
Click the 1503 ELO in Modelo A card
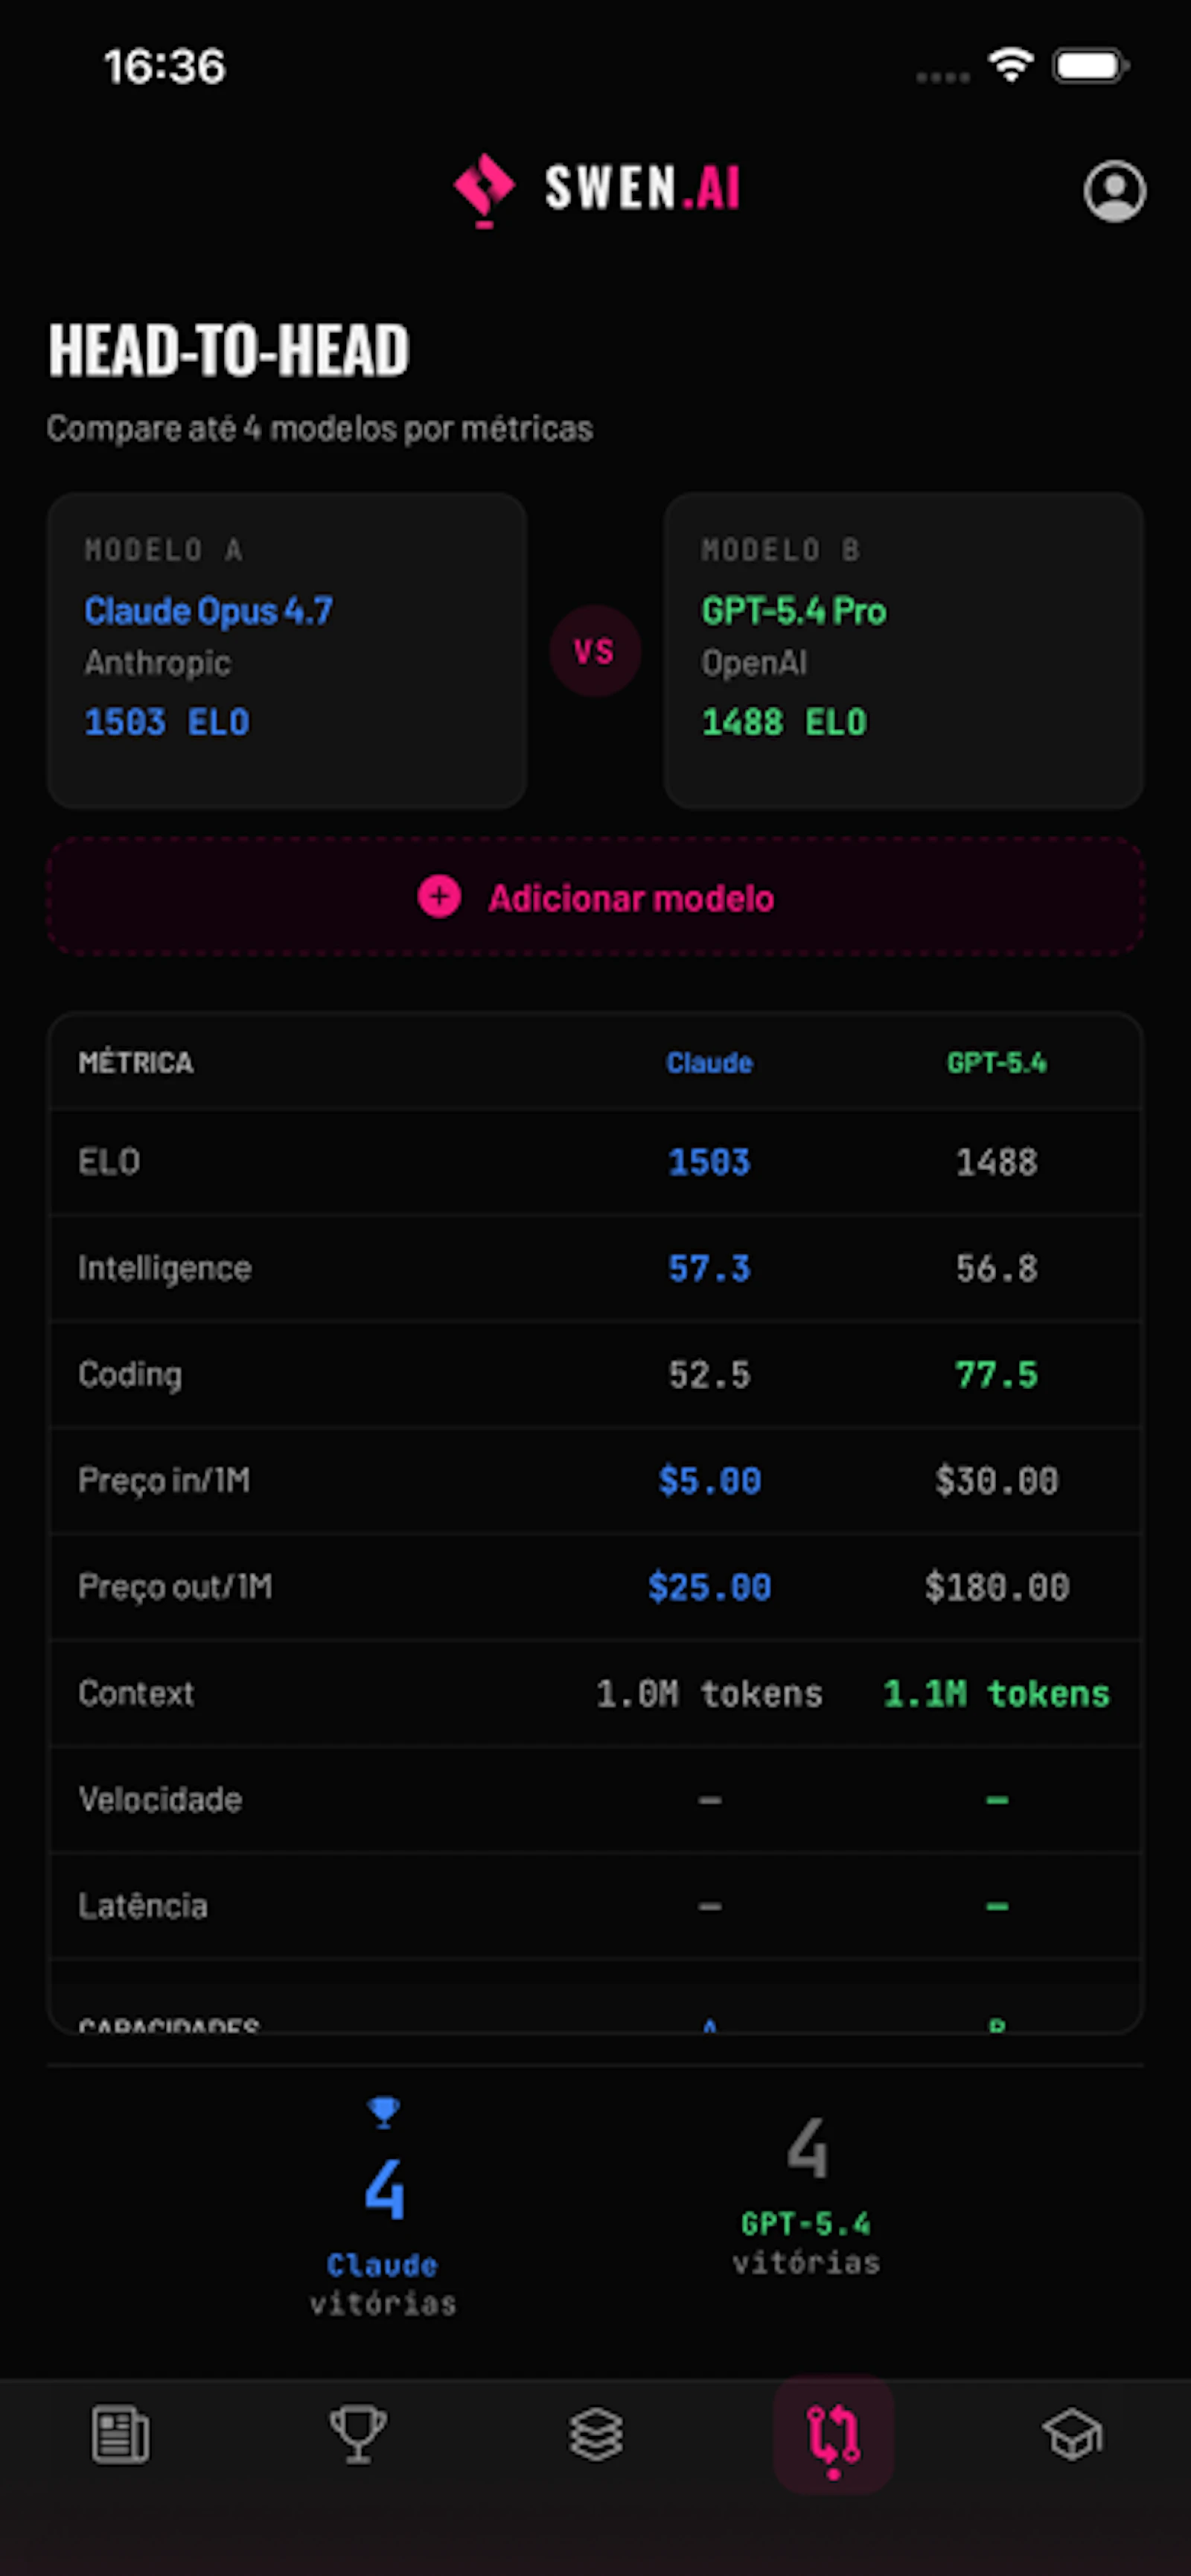pyautogui.click(x=167, y=721)
